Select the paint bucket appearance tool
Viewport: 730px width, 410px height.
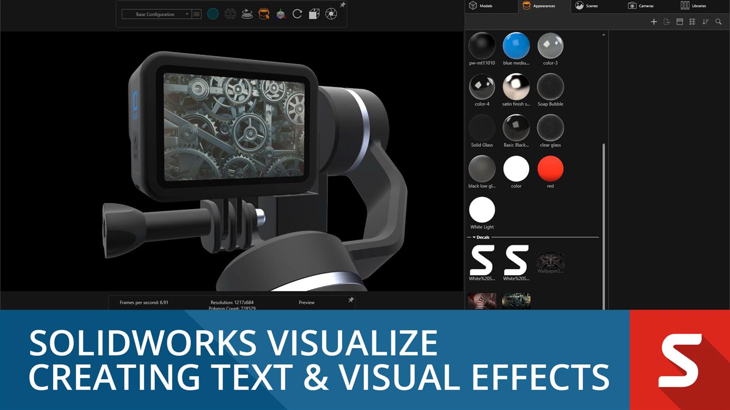(x=264, y=14)
